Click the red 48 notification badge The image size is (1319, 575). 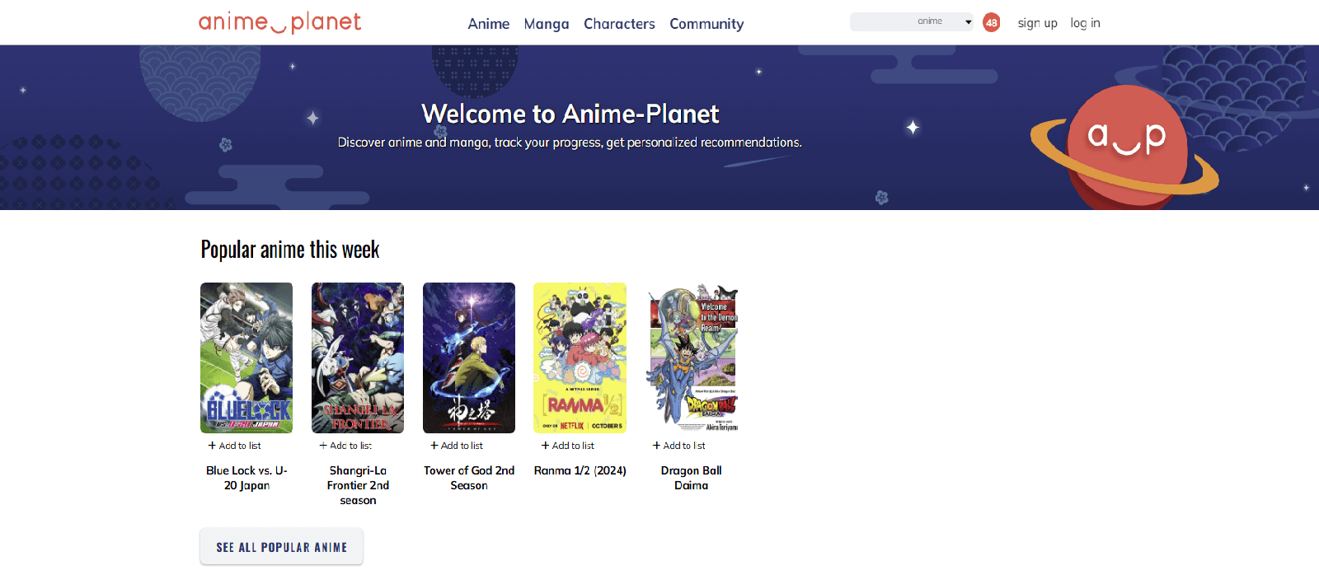point(992,23)
